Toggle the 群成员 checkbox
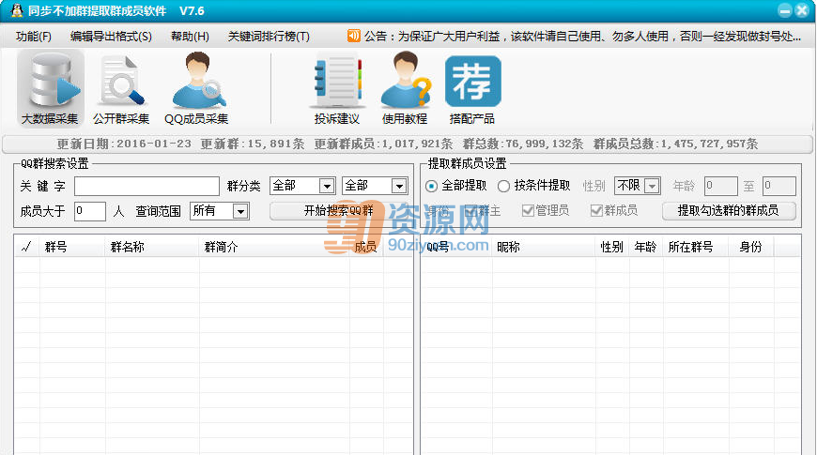Image resolution: width=817 pixels, height=455 pixels. [596, 210]
